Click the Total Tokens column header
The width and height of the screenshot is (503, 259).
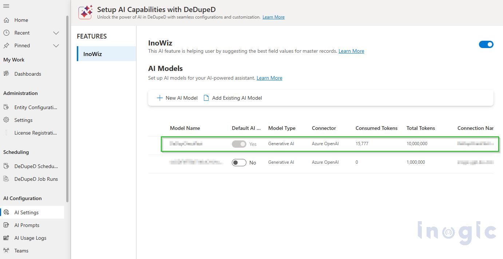421,128
